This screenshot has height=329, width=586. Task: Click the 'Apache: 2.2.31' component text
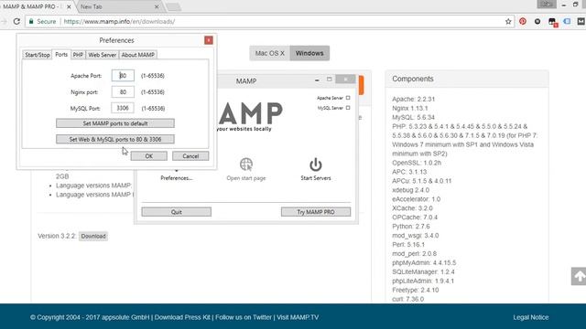tap(413, 100)
